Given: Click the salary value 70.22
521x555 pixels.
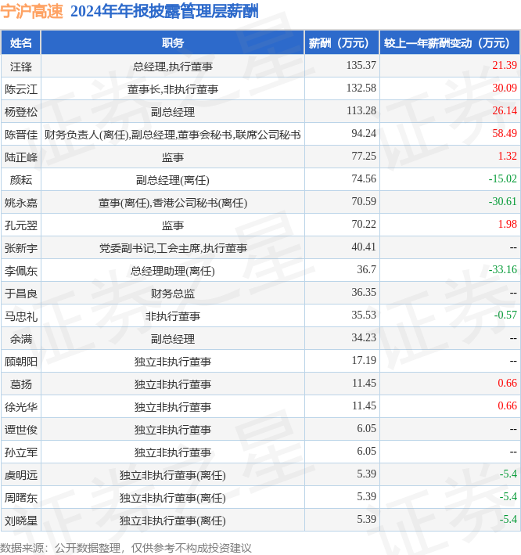Looking at the screenshot, I should click(364, 224).
